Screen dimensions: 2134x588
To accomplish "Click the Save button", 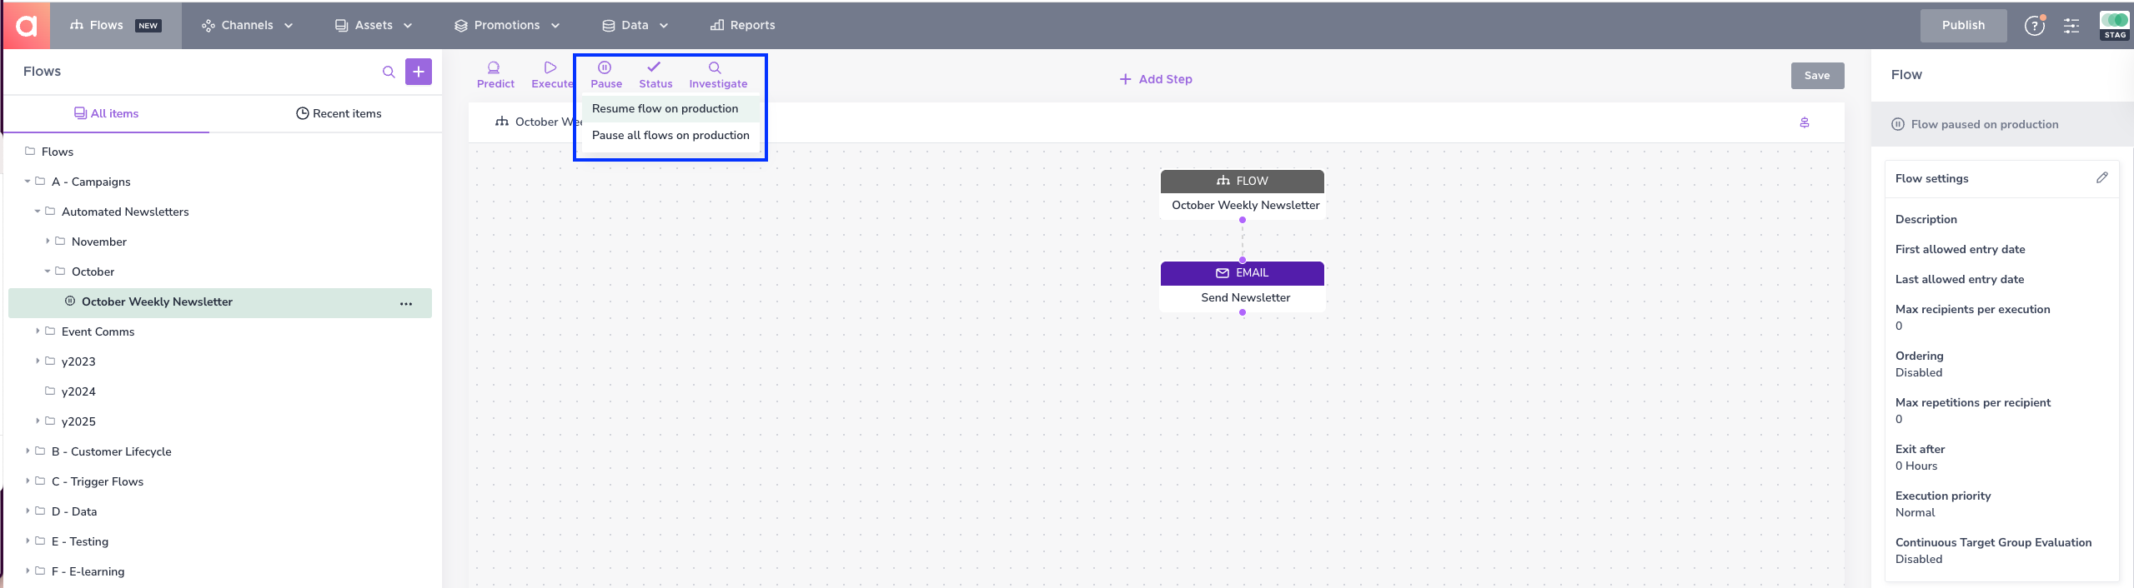I will tap(1817, 76).
